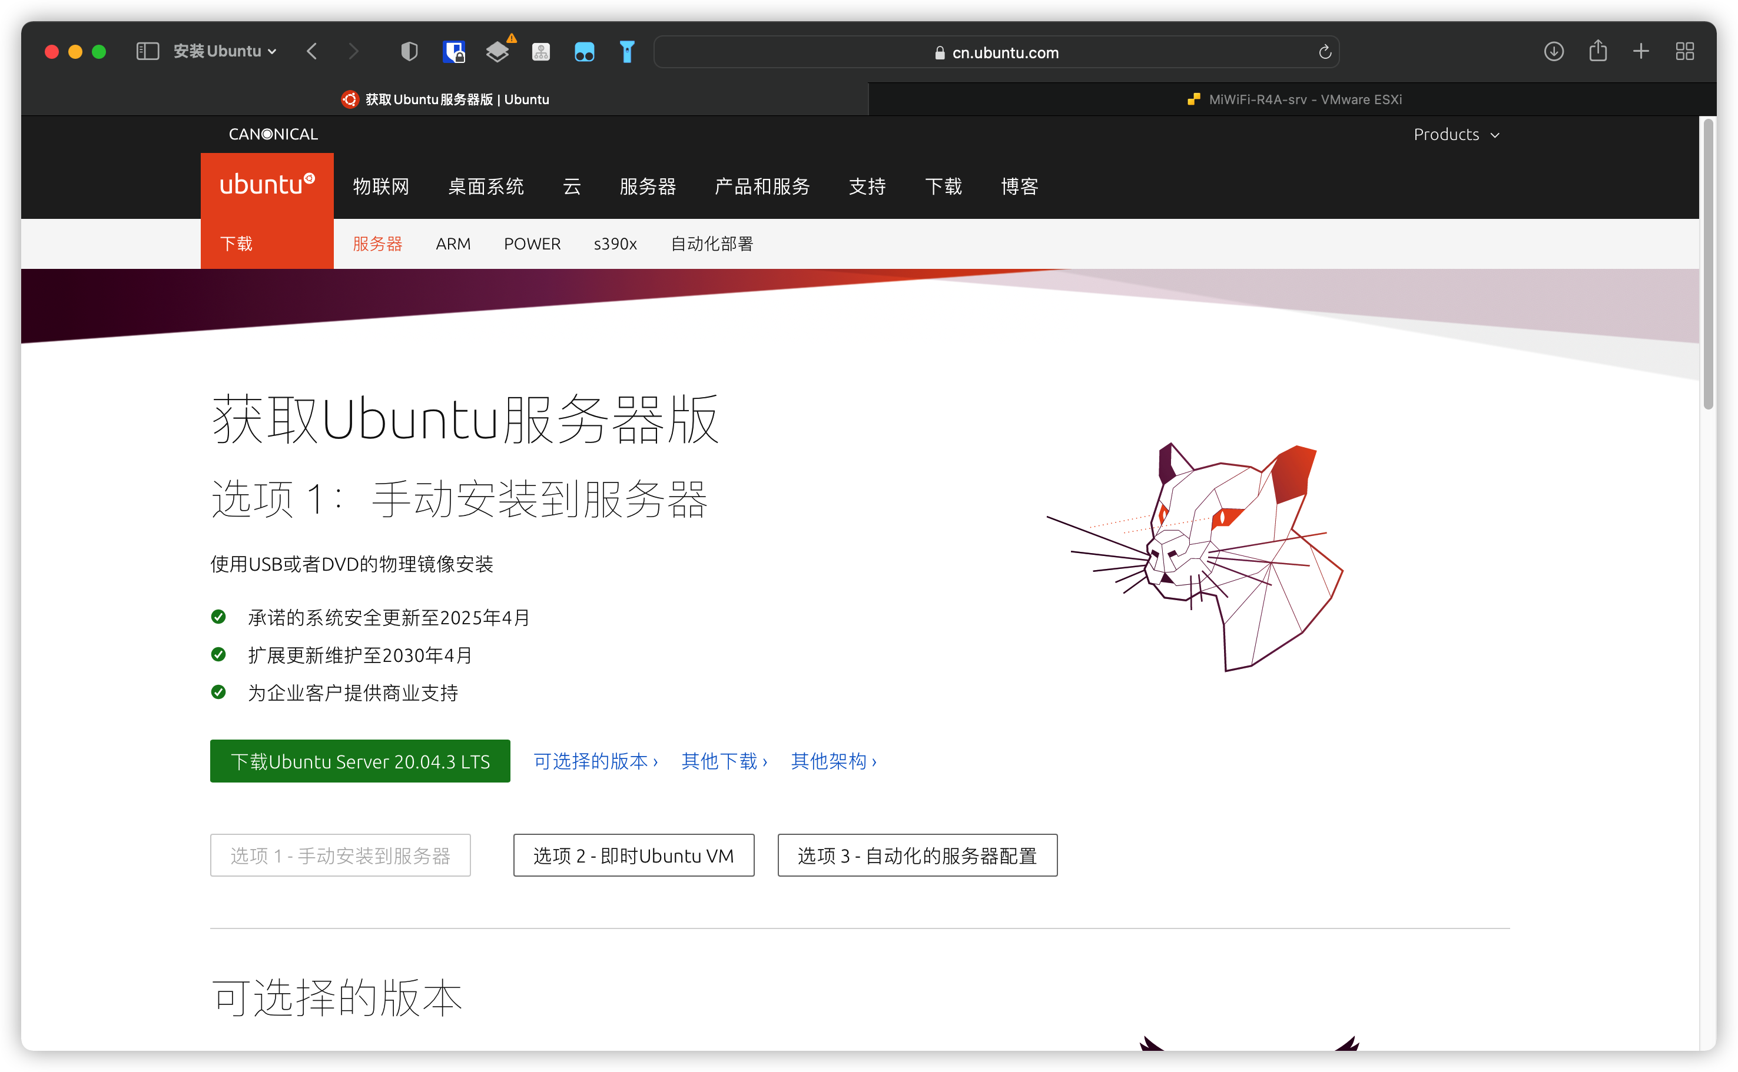Image resolution: width=1738 pixels, height=1072 pixels.
Task: Click the text 使用USB或者DVD的物理镜像安装
Action: [x=352, y=564]
